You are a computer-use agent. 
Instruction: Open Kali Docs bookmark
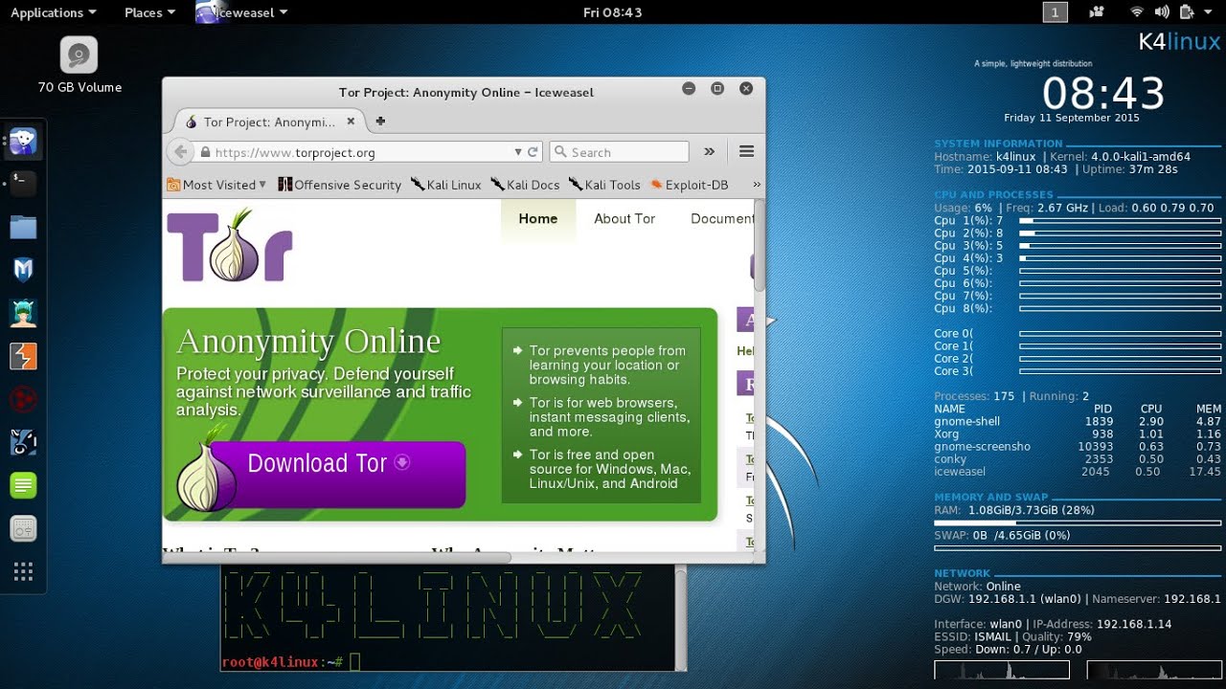tap(525, 185)
